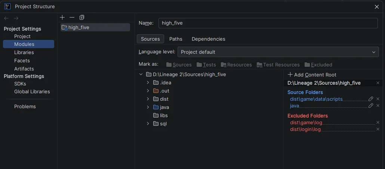This screenshot has width=385, height=169.
Task: Mark selected folder as Tests
Action: pyautogui.click(x=206, y=65)
